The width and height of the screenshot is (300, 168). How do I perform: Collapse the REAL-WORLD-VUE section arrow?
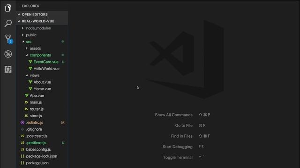pyautogui.click(x=19, y=21)
